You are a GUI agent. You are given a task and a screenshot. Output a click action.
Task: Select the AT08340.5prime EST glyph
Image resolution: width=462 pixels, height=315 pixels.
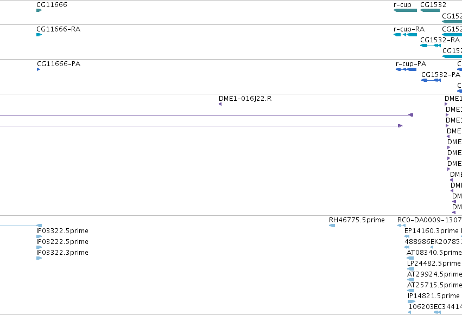[x=410, y=258]
